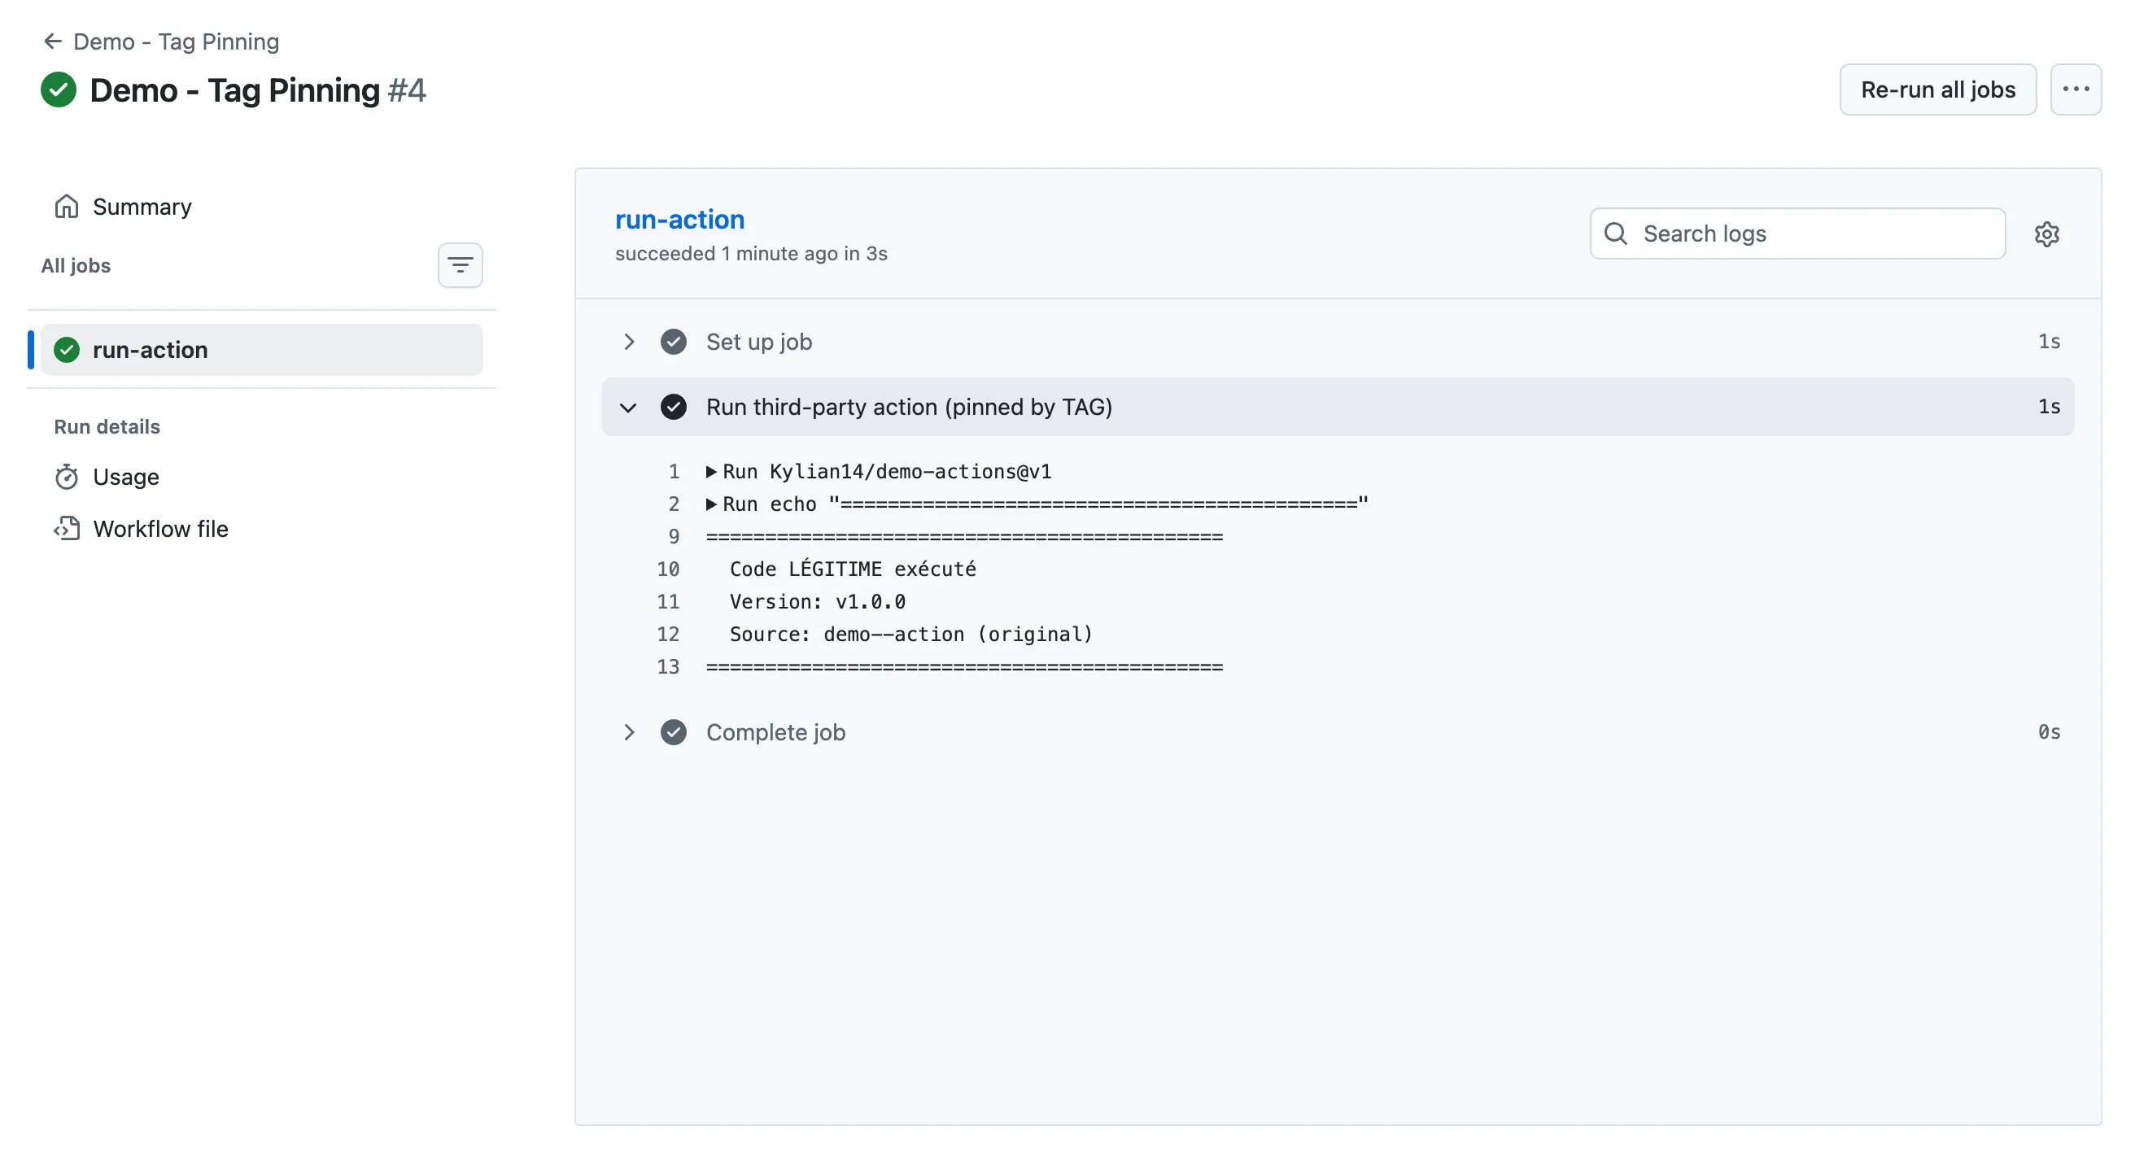Click line number 13 in the log
Viewport: 2135px width, 1152px height.
coord(668,666)
